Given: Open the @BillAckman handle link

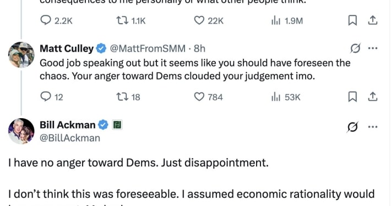Looking at the screenshot, I should (70, 138).
